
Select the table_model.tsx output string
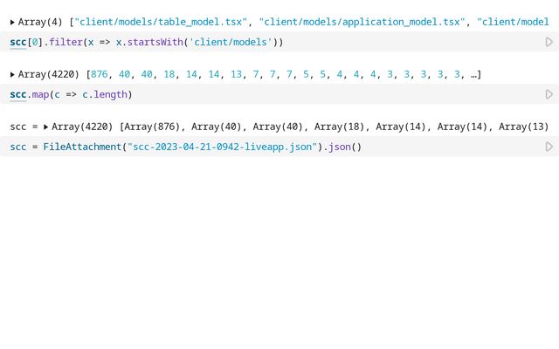[x=162, y=22]
